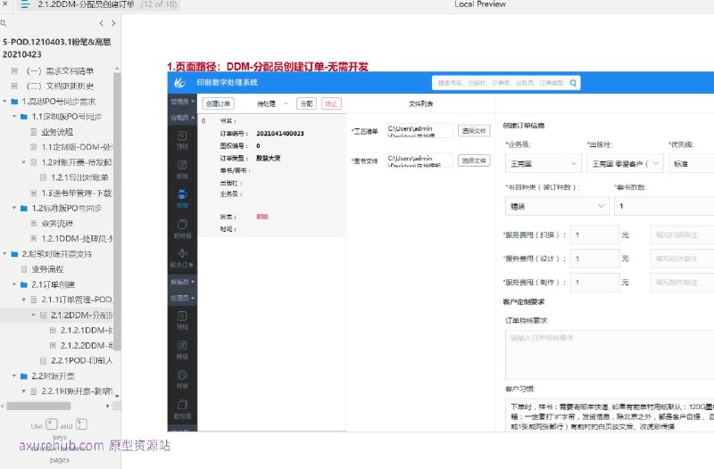Click the 订单特殊要求 text area
This screenshot has height=469, width=714.
[610, 355]
